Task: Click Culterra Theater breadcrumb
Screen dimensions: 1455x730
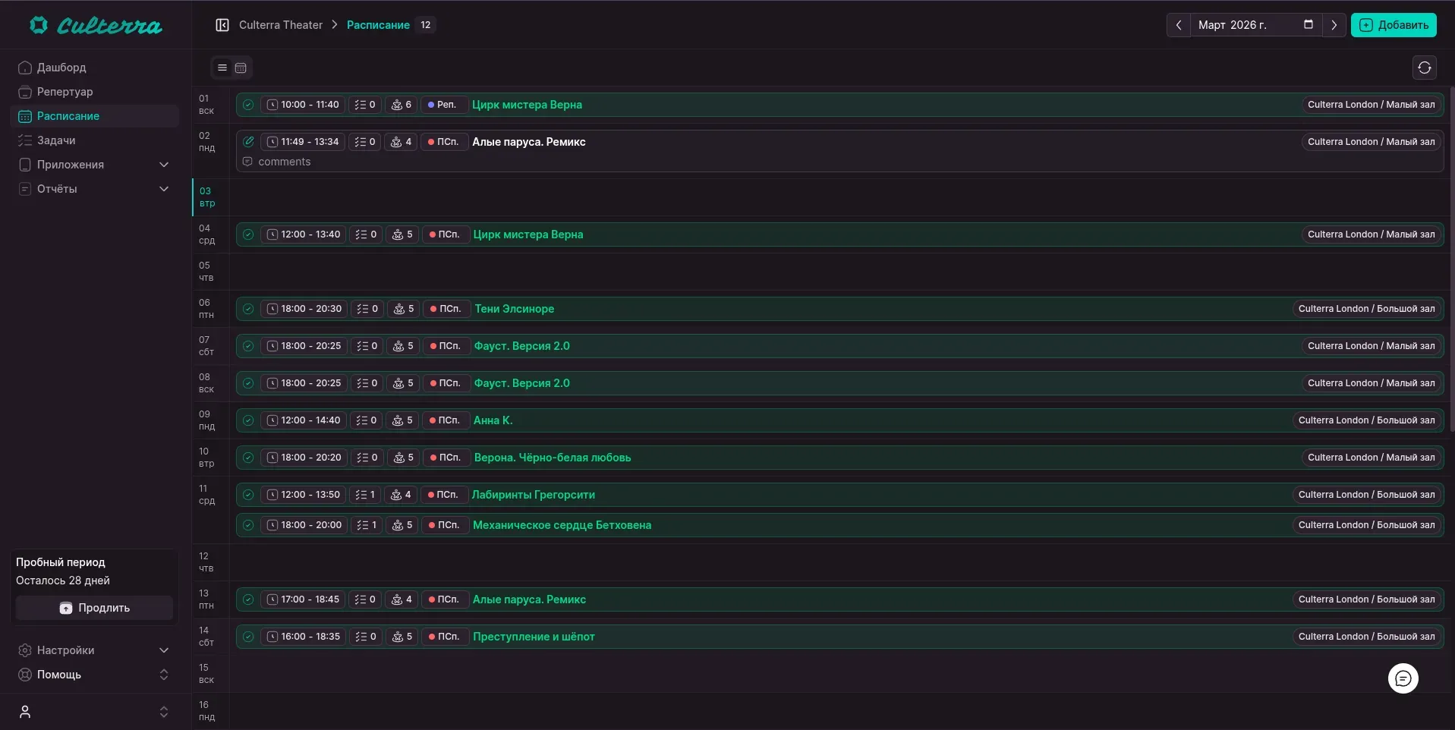Action: (x=281, y=25)
